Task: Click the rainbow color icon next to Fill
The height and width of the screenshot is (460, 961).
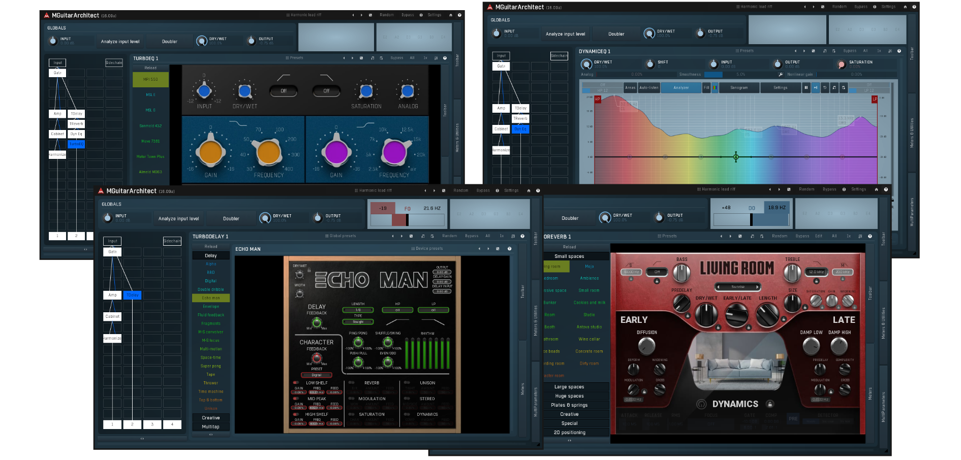Action: point(715,88)
